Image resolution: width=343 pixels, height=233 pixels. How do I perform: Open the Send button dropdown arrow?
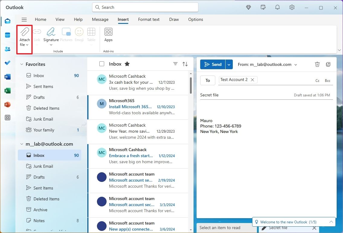tap(229, 64)
